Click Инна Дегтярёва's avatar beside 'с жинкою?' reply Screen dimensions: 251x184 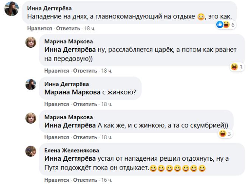30,85
